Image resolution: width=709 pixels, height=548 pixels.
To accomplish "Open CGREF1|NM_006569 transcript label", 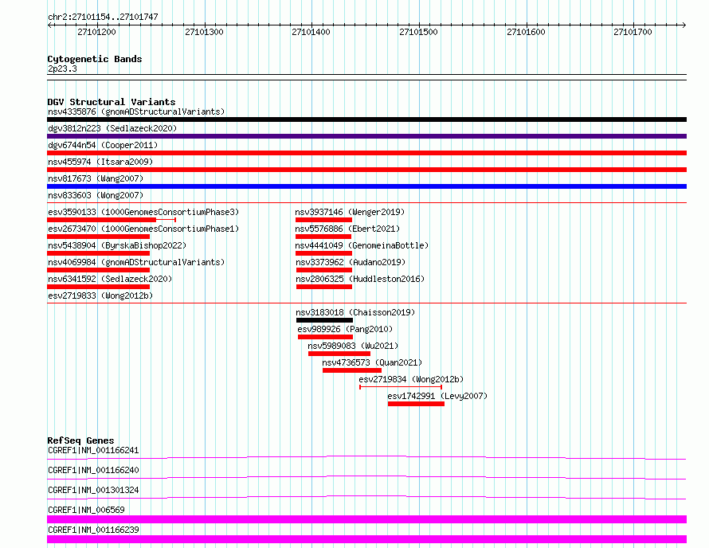I will [x=86, y=510].
